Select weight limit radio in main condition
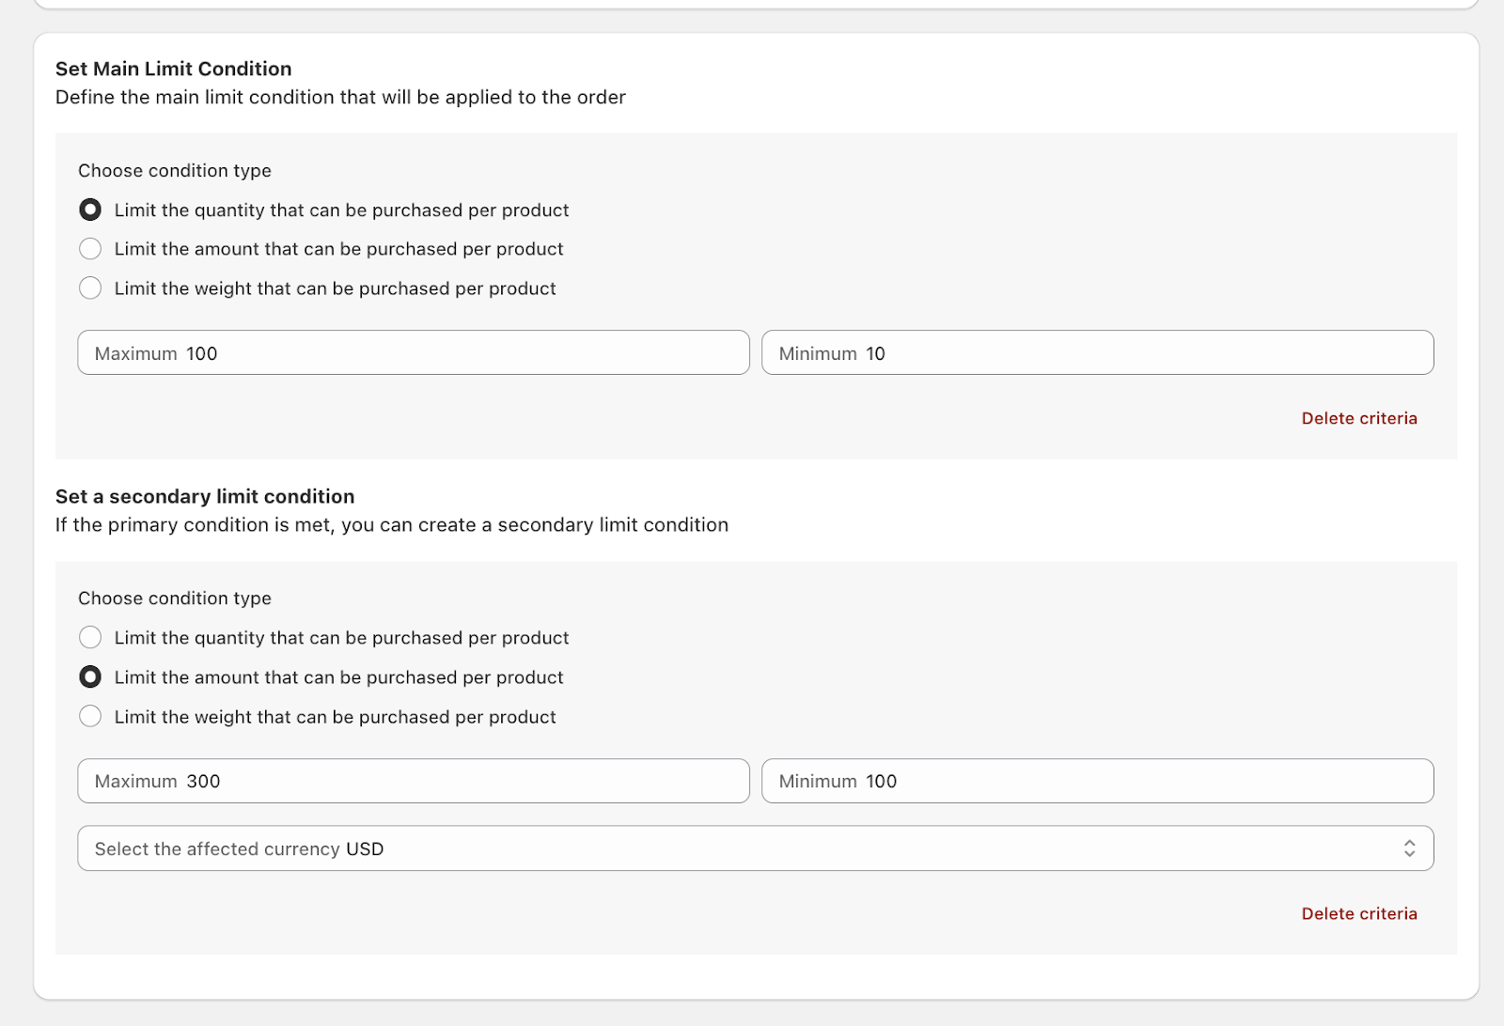1504x1026 pixels. pos(90,288)
